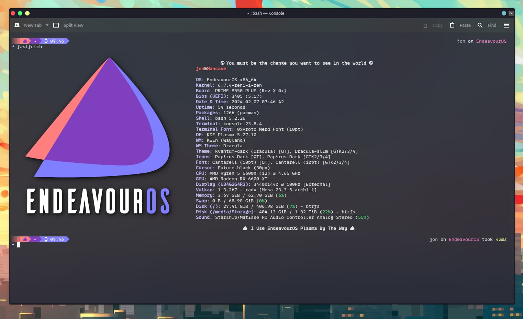Expand the New Tab dropdown arrow
This screenshot has height=319, width=523.
click(x=47, y=25)
